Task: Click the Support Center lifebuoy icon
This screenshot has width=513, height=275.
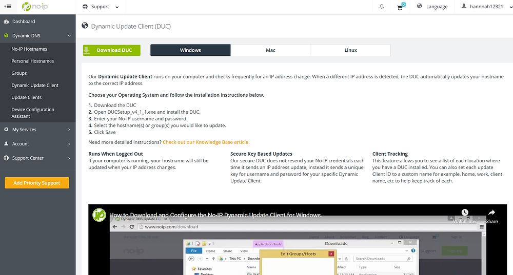Action: tap(6, 158)
